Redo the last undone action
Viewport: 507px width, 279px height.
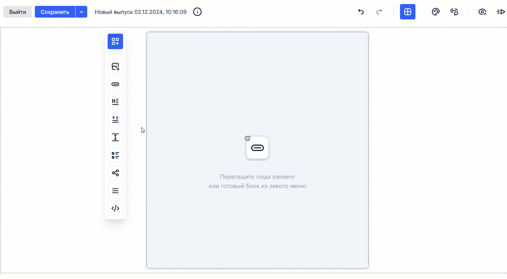click(x=379, y=12)
